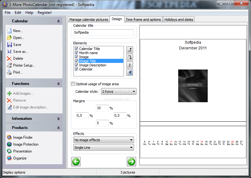Click the red Delete cross icon

click(x=9, y=58)
